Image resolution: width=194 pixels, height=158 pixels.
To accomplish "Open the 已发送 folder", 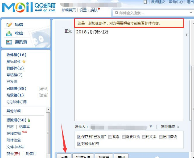I will [x=12, y=82].
